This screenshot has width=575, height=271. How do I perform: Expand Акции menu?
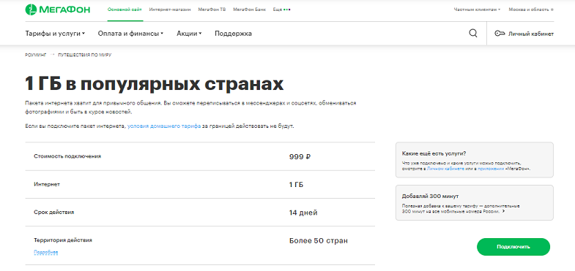click(x=189, y=34)
